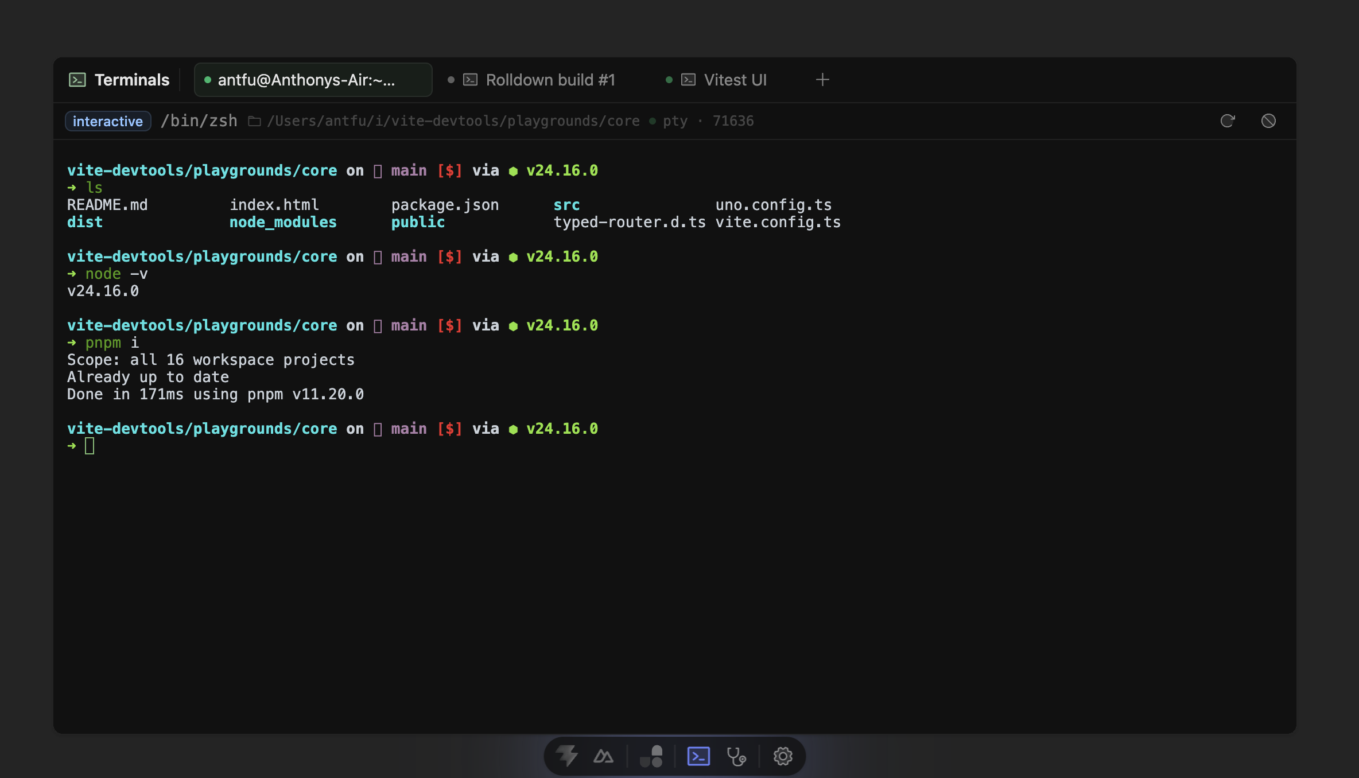Click the interactive mode badge
1359x778 pixels.
pyautogui.click(x=108, y=121)
